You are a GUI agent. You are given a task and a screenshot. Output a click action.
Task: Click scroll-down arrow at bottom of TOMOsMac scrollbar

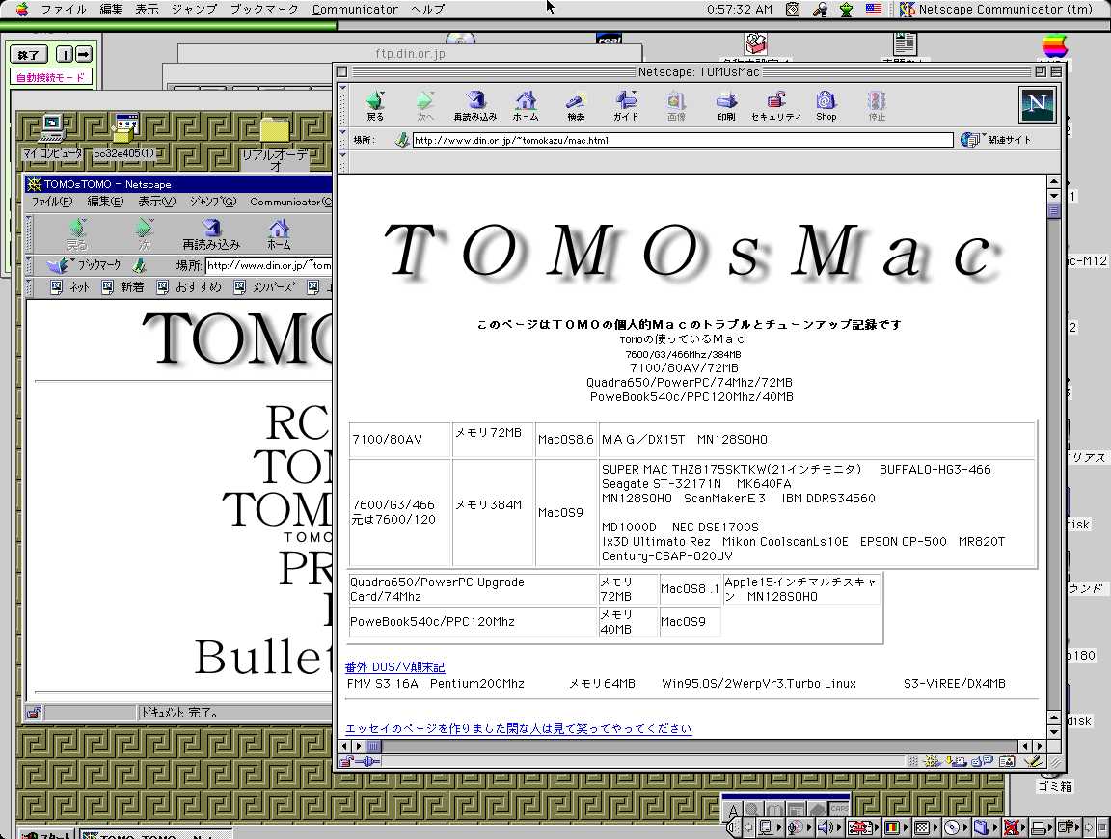click(x=1053, y=732)
